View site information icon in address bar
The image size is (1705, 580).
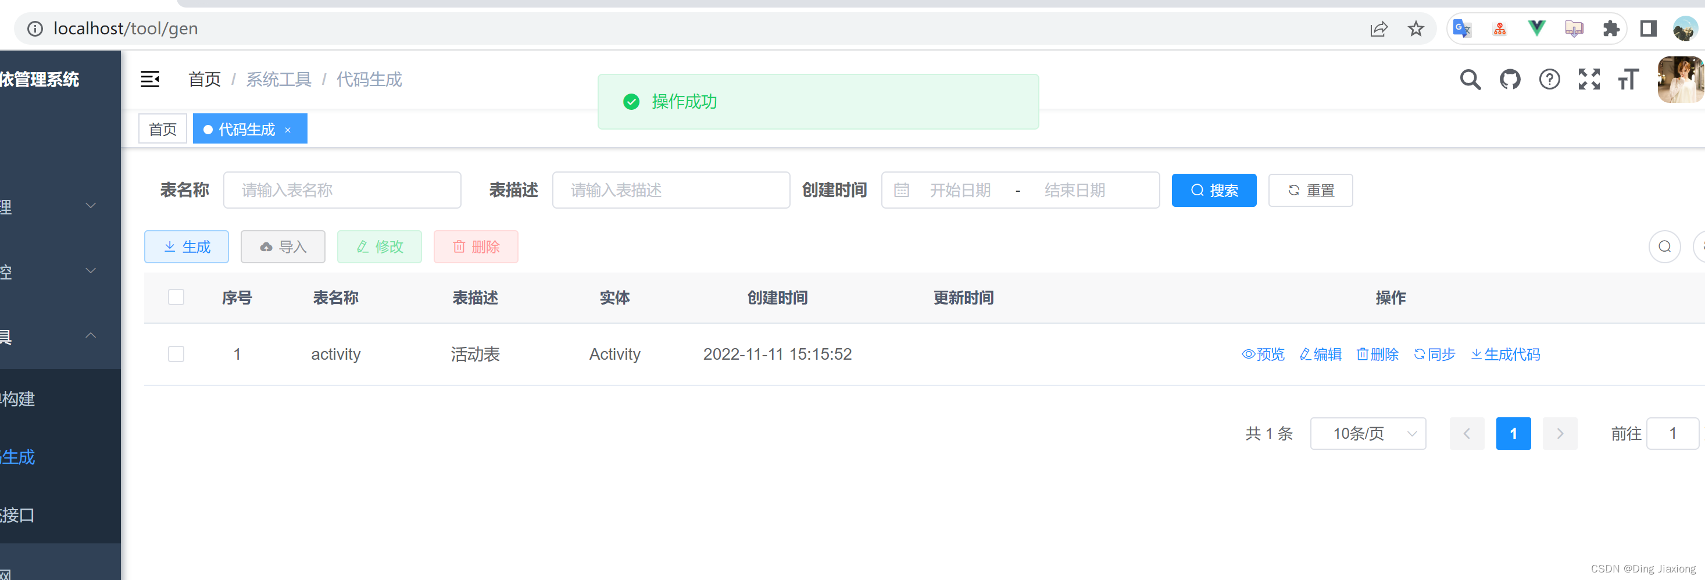[x=35, y=28]
